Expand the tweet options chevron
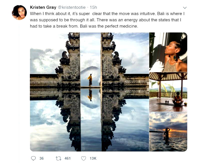The height and width of the screenshot is (163, 200). point(185,8)
